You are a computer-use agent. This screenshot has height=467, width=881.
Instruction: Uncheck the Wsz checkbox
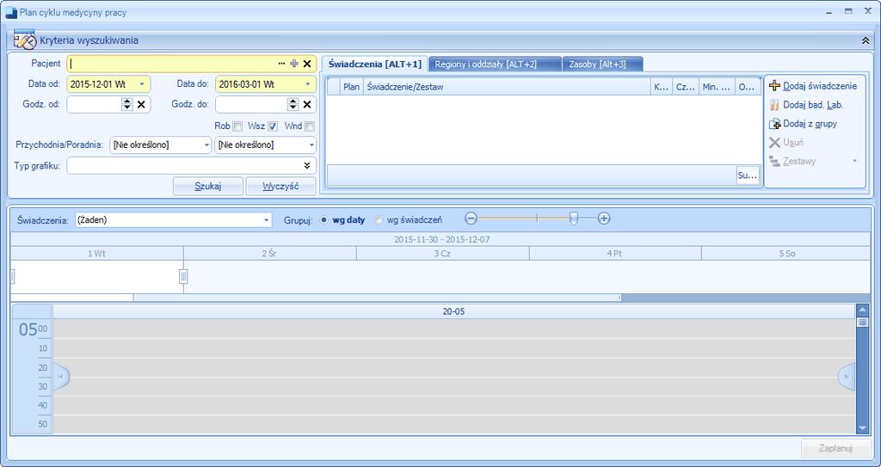273,126
